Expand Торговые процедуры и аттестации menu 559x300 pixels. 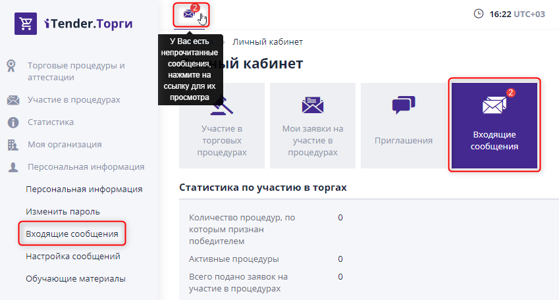click(76, 72)
